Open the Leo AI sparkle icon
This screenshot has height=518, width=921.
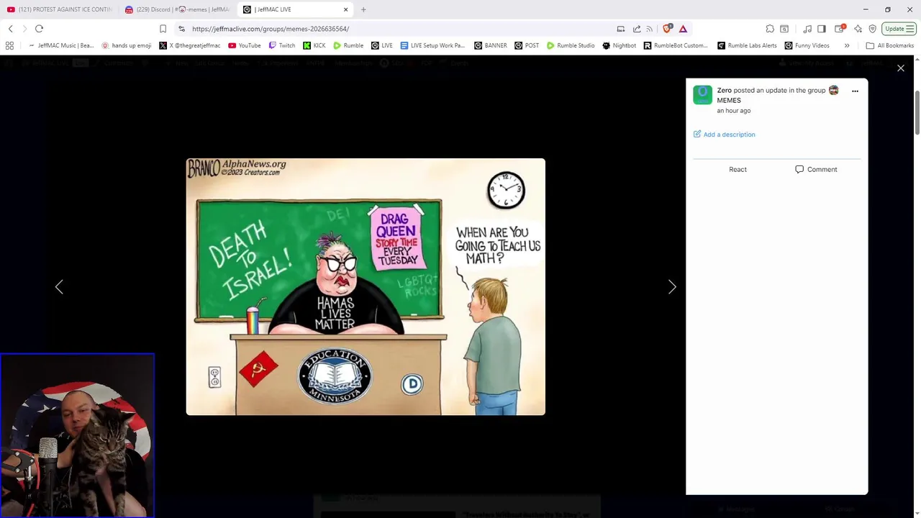[x=858, y=29]
